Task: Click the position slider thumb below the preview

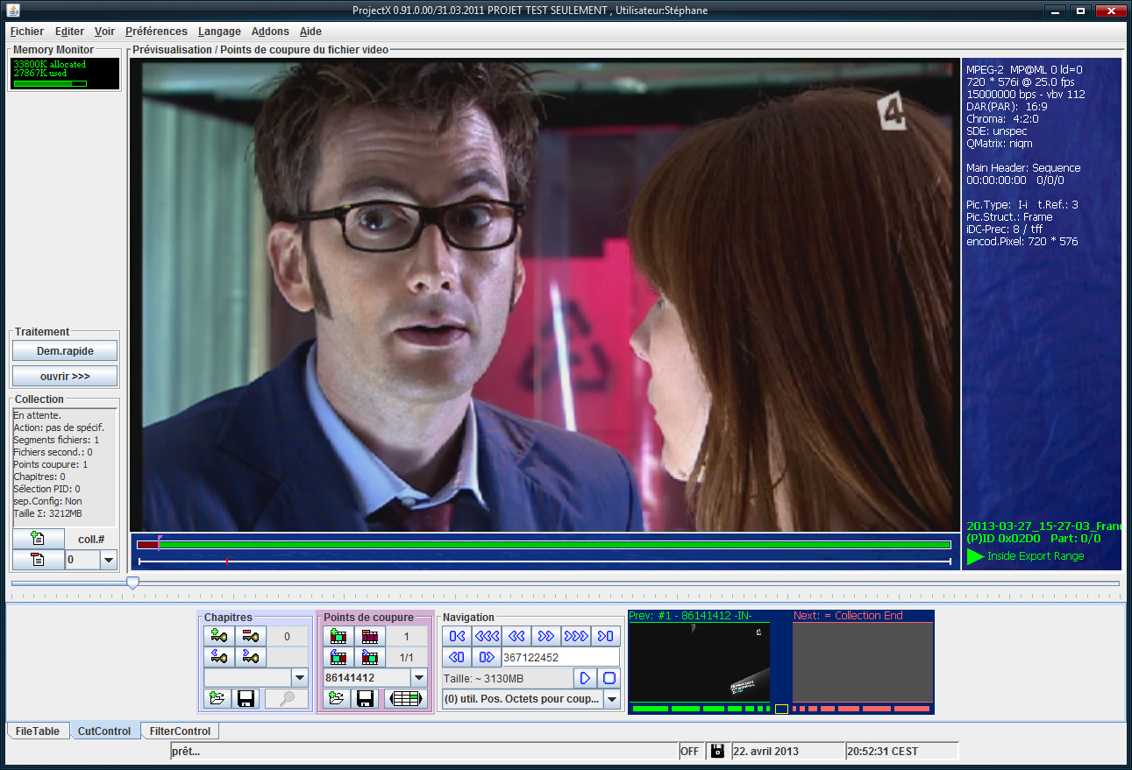Action: coord(132,583)
